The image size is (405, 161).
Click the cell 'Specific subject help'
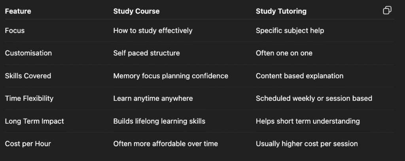pyautogui.click(x=290, y=30)
